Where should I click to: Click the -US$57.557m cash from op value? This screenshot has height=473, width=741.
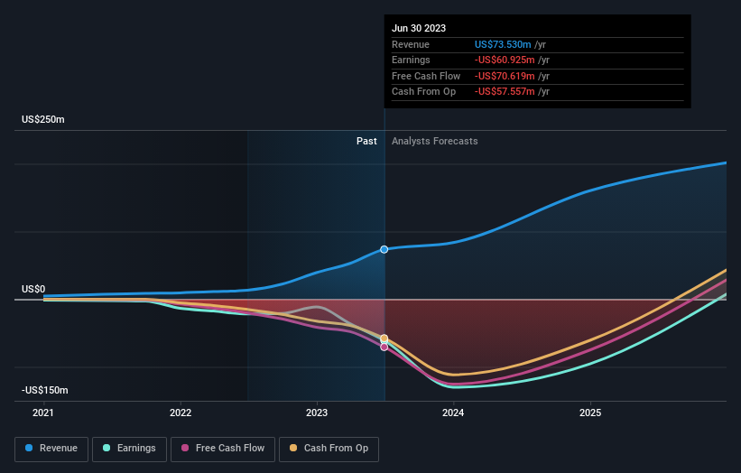pos(505,92)
